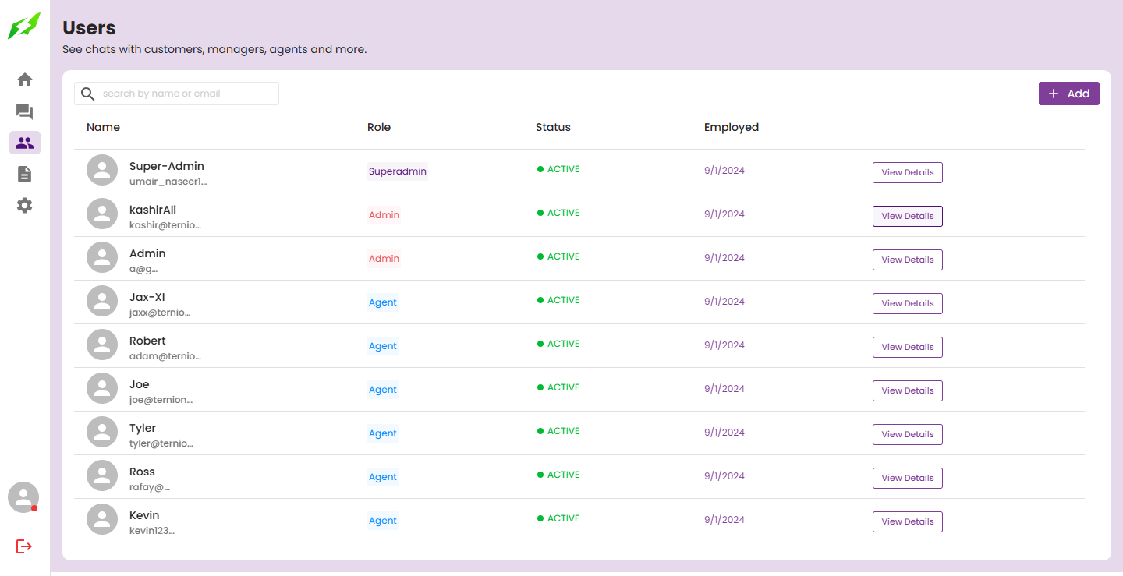
Task: Click the Role column header
Action: 379,127
